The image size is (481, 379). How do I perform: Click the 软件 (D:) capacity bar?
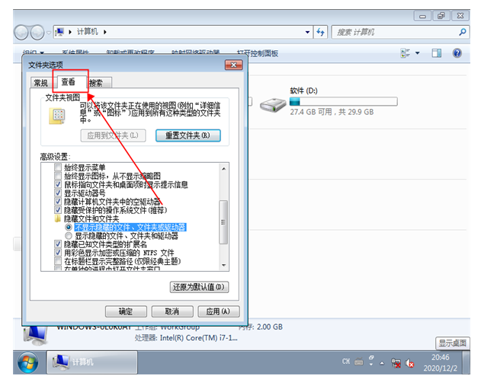click(343, 102)
